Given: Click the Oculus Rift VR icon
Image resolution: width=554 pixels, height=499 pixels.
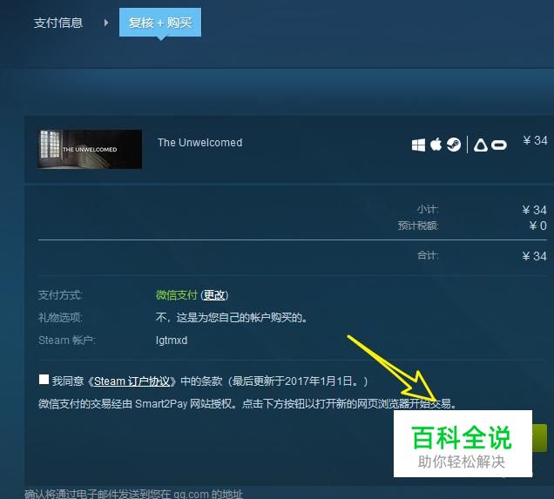Looking at the screenshot, I should point(499,145).
